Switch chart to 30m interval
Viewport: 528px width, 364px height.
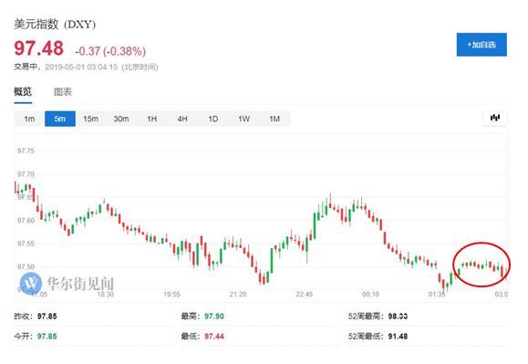pos(121,119)
